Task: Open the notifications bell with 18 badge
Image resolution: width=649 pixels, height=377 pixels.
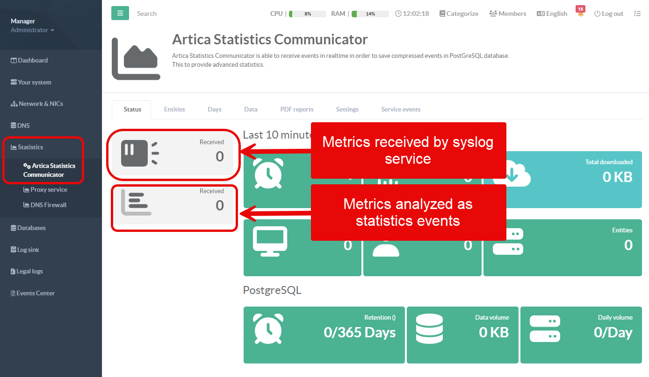Action: [580, 13]
